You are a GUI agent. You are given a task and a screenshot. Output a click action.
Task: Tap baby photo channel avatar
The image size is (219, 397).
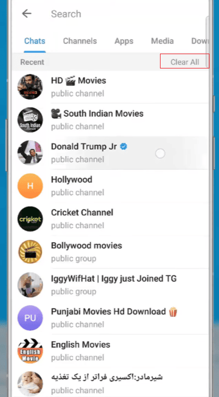[x=30, y=384]
